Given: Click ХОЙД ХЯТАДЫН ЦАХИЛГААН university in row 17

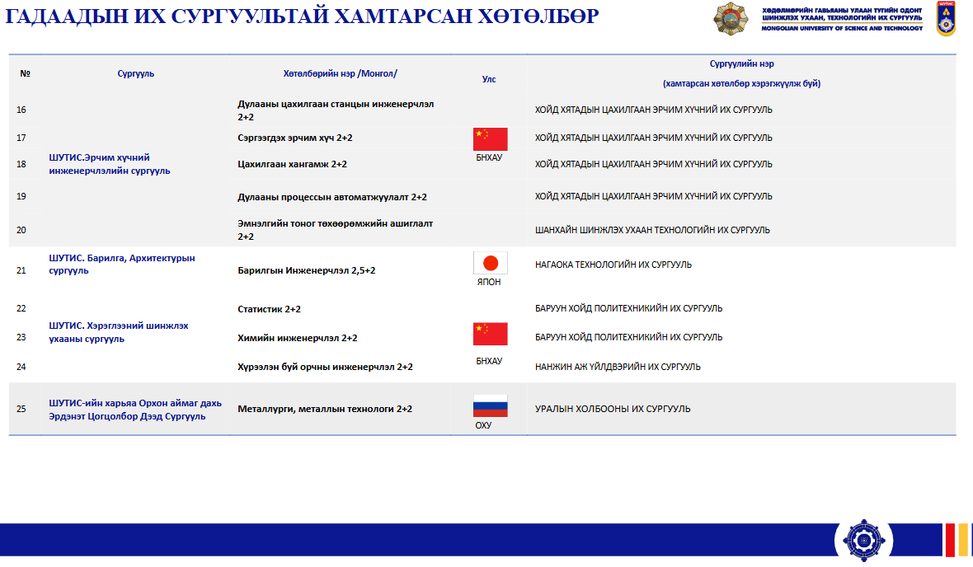Looking at the screenshot, I should pyautogui.click(x=653, y=138).
